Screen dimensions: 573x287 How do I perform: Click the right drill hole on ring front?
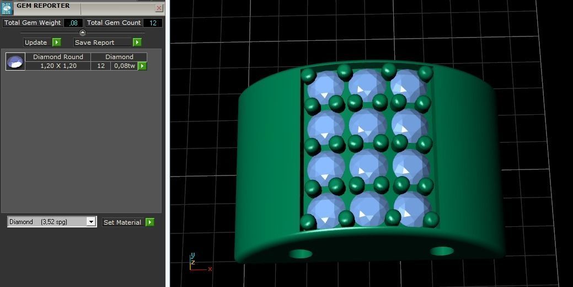(442, 251)
